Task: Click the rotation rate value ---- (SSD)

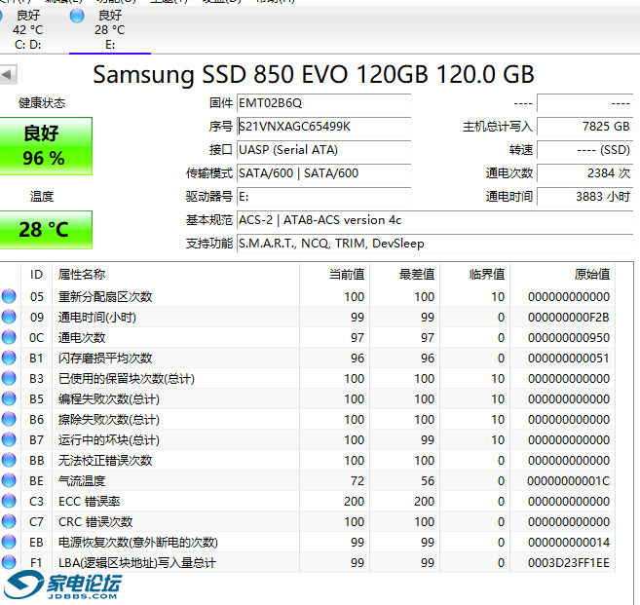Action: click(x=584, y=150)
